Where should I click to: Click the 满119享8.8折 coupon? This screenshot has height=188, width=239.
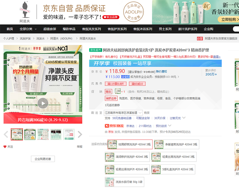click(x=116, y=84)
